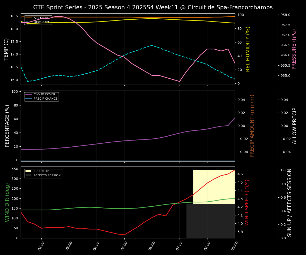Click the WIND DIR (deg) axis label
306x255 pixels.
pos(7,202)
